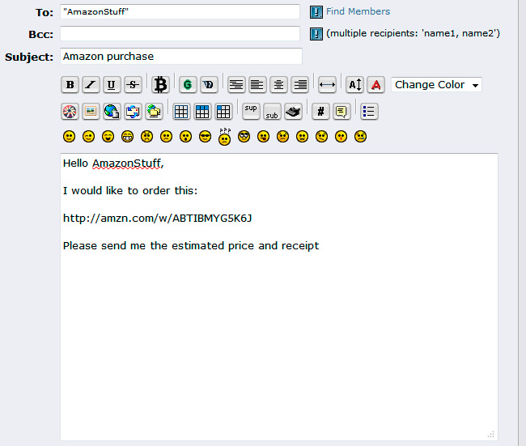Apply glow text effect

(x=188, y=84)
